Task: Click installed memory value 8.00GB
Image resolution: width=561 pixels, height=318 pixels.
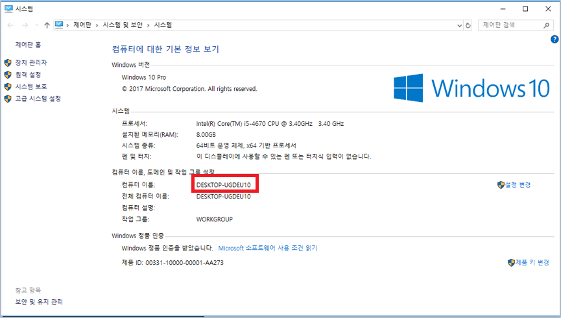Action: (206, 134)
